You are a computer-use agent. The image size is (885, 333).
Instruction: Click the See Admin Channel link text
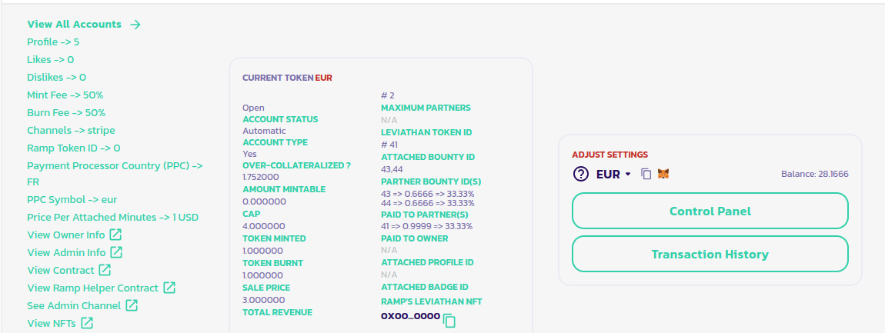click(74, 305)
